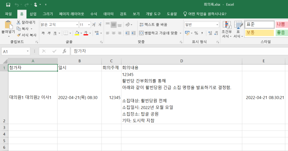The image size is (288, 151).
Task: Apply the yellow fill color bucket
Action: (77, 33)
